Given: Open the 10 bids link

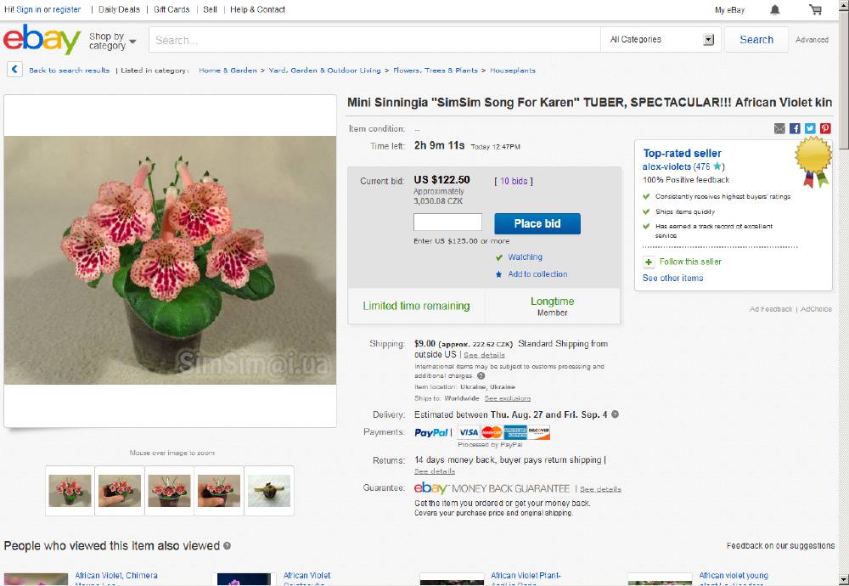Looking at the screenshot, I should click(x=514, y=181).
